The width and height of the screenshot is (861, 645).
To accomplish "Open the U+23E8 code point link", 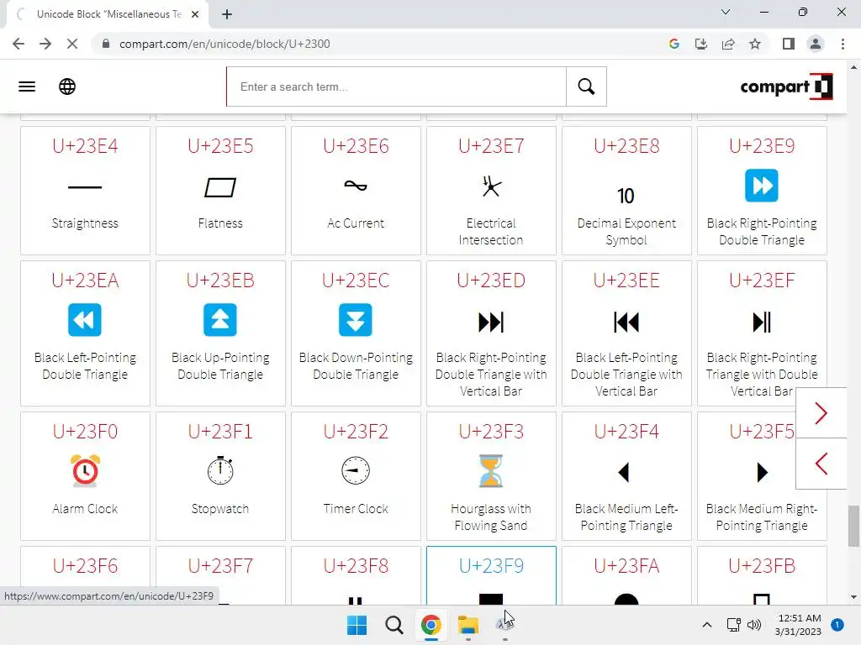I will pos(626,146).
